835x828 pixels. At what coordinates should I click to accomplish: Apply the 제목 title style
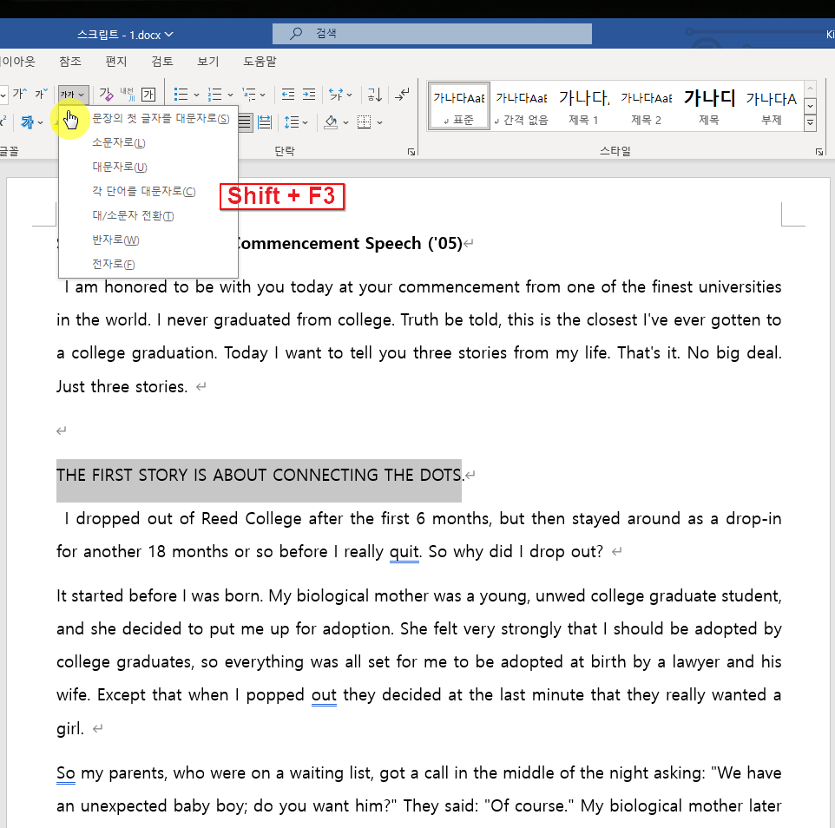tap(709, 106)
